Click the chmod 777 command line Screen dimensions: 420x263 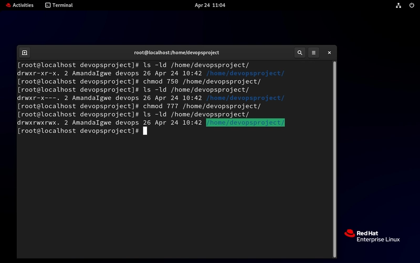[139, 106]
